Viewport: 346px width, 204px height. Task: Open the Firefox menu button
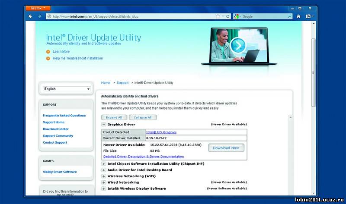tap(38, 8)
